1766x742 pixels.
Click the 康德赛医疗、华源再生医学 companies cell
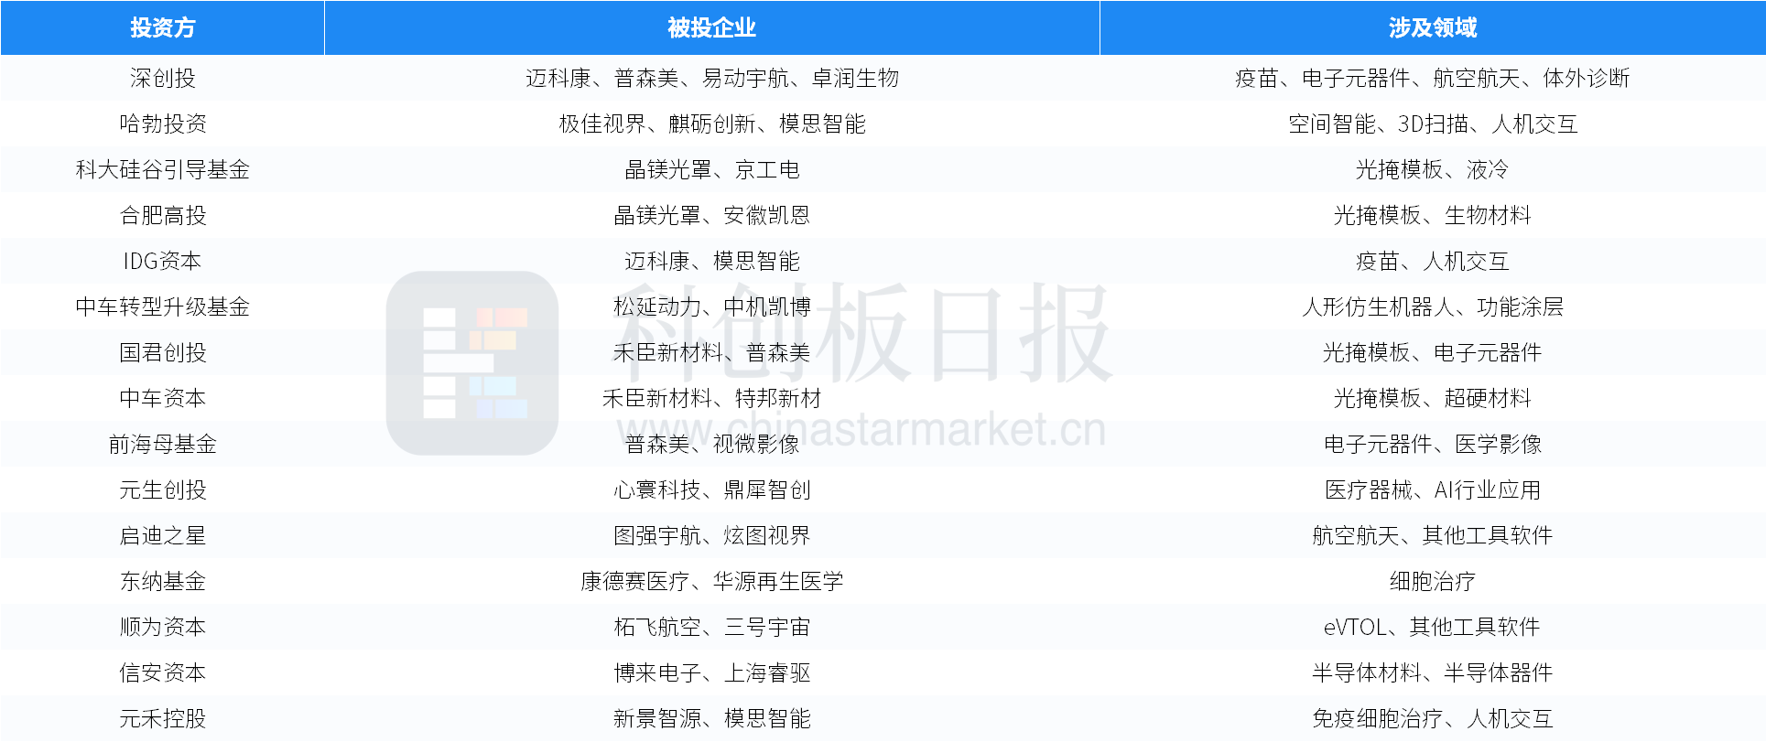(711, 582)
